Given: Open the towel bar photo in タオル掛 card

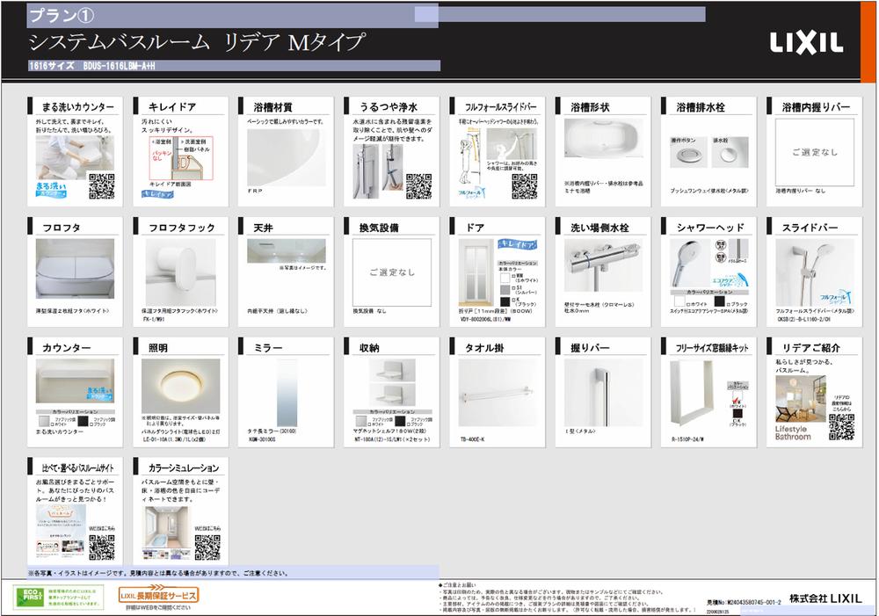Looking at the screenshot, I should [498, 392].
